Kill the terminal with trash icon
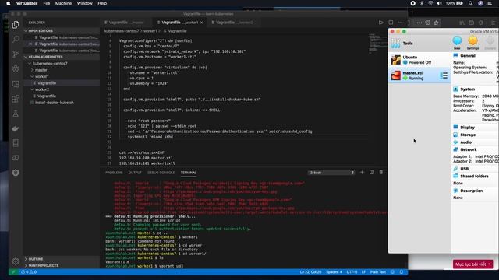 pyautogui.click(x=381, y=172)
